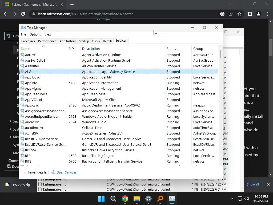
Task: Switch to the Performance tab
Action: click(47, 41)
